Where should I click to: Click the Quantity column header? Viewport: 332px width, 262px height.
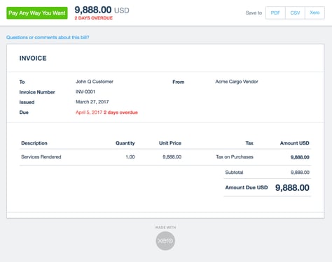coord(125,143)
